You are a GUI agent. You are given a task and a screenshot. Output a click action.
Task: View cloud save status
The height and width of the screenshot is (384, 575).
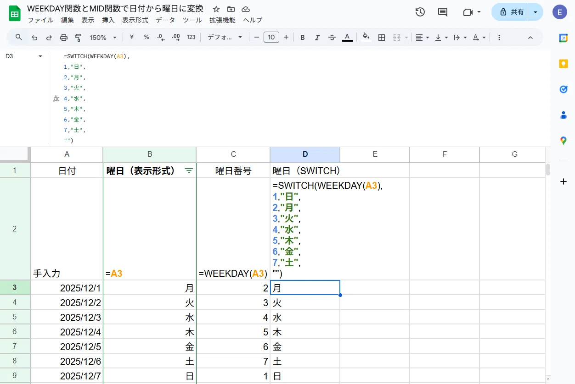pos(246,9)
